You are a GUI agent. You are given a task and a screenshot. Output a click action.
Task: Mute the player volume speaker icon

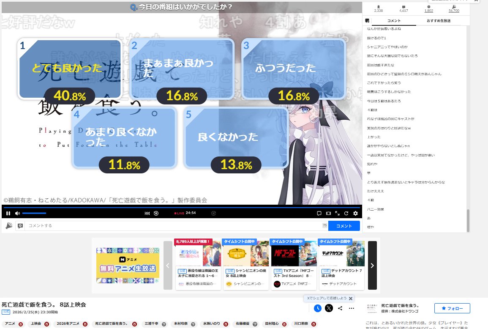coord(17,214)
